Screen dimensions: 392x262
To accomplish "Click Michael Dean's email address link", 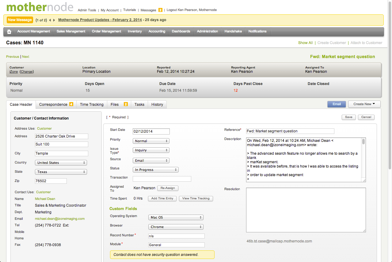I will pos(59,218).
